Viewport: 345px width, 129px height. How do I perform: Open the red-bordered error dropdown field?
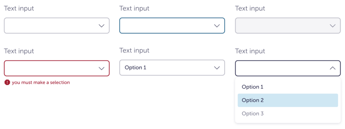click(57, 68)
